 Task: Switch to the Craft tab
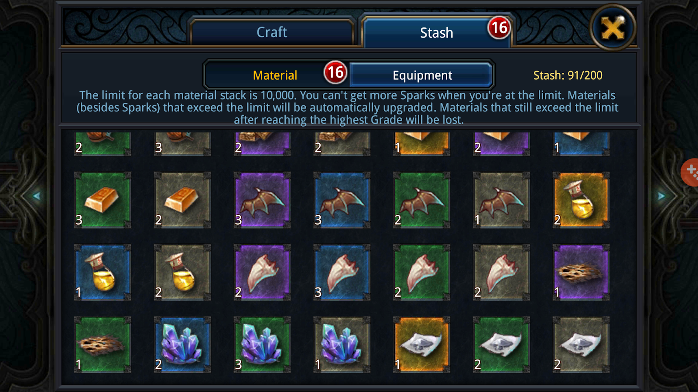[272, 32]
